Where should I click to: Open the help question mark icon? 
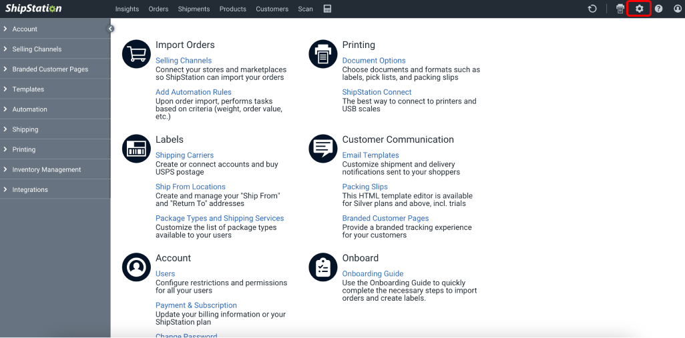658,9
